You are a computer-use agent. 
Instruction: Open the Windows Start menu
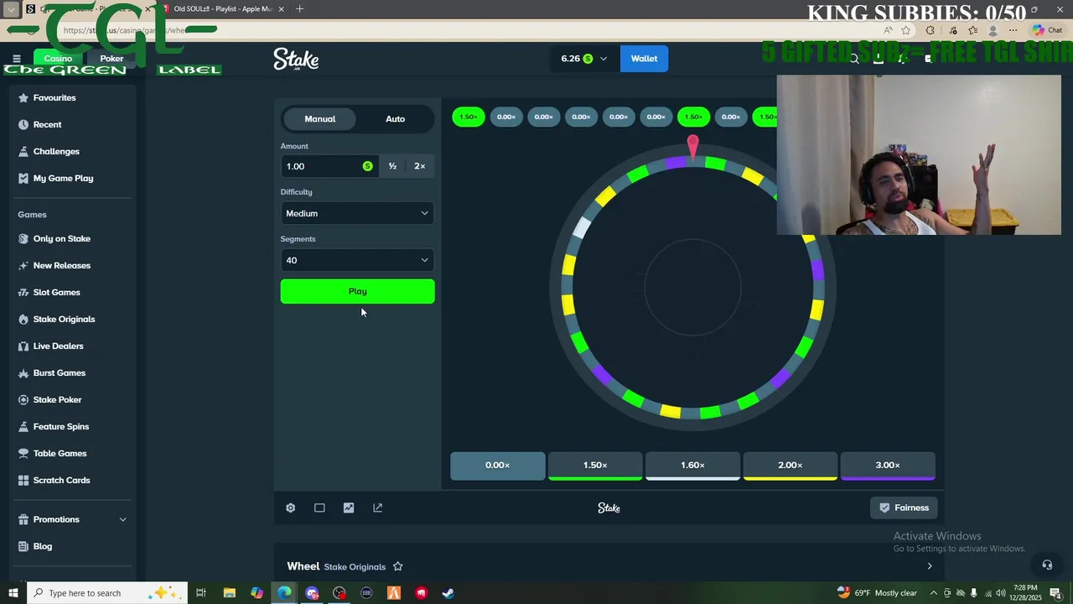pyautogui.click(x=13, y=593)
